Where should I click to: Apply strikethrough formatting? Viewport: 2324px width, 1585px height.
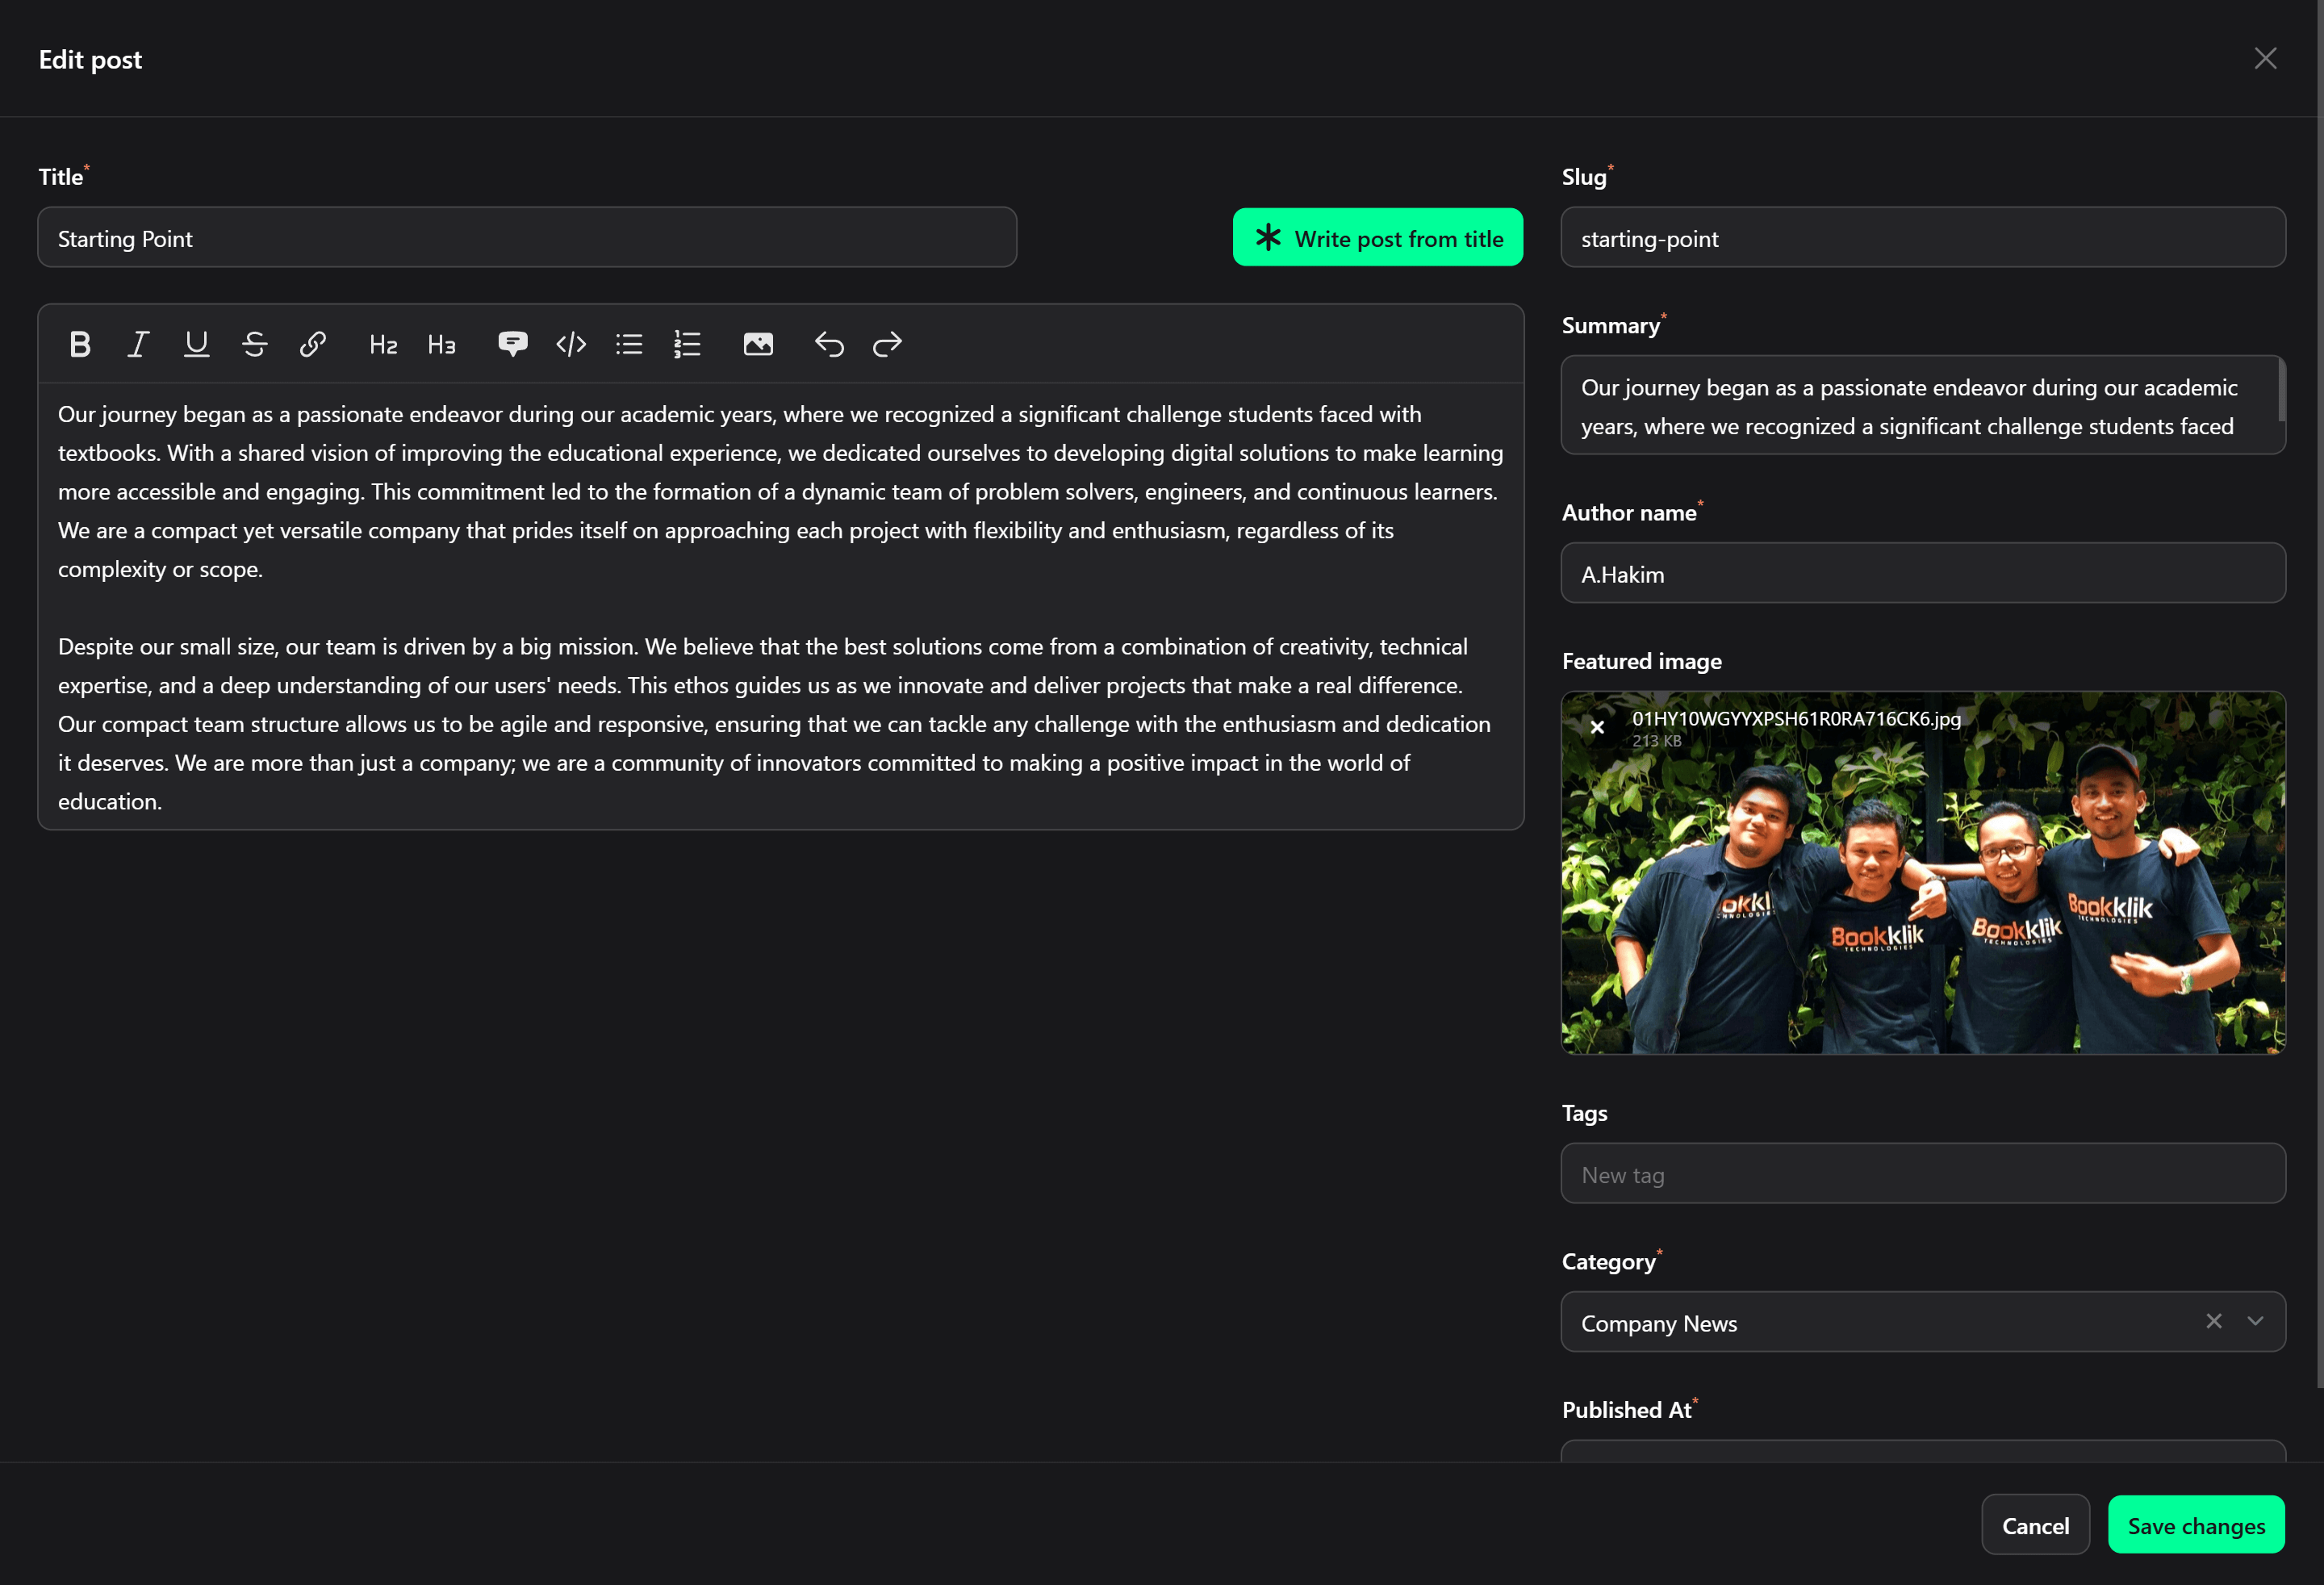pos(254,345)
